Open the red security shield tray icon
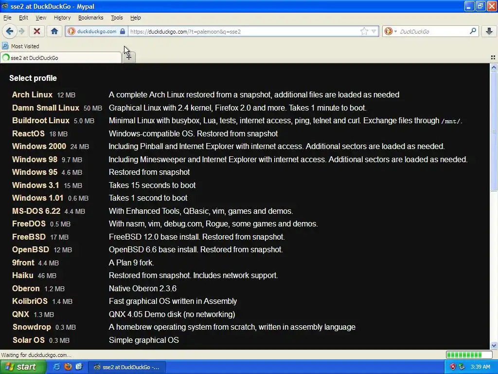498x374 pixels. tap(453, 367)
